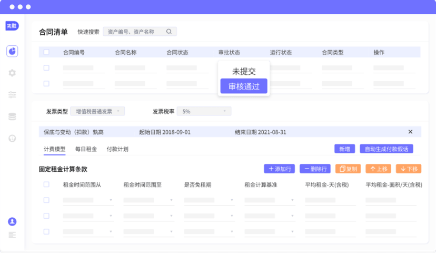Viewport: 436px width, 253px height.
Task: Open the sliders filter sidebar icon
Action: point(12,95)
